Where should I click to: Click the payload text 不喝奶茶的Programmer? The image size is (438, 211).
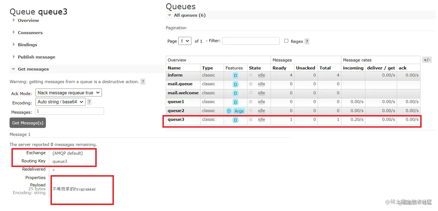pos(74,189)
